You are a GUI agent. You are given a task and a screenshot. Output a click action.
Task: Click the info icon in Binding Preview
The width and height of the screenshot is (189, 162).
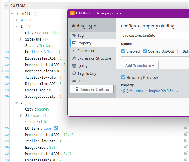pyautogui.click(x=123, y=91)
